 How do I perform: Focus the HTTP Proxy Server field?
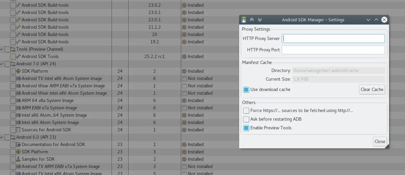333,38
